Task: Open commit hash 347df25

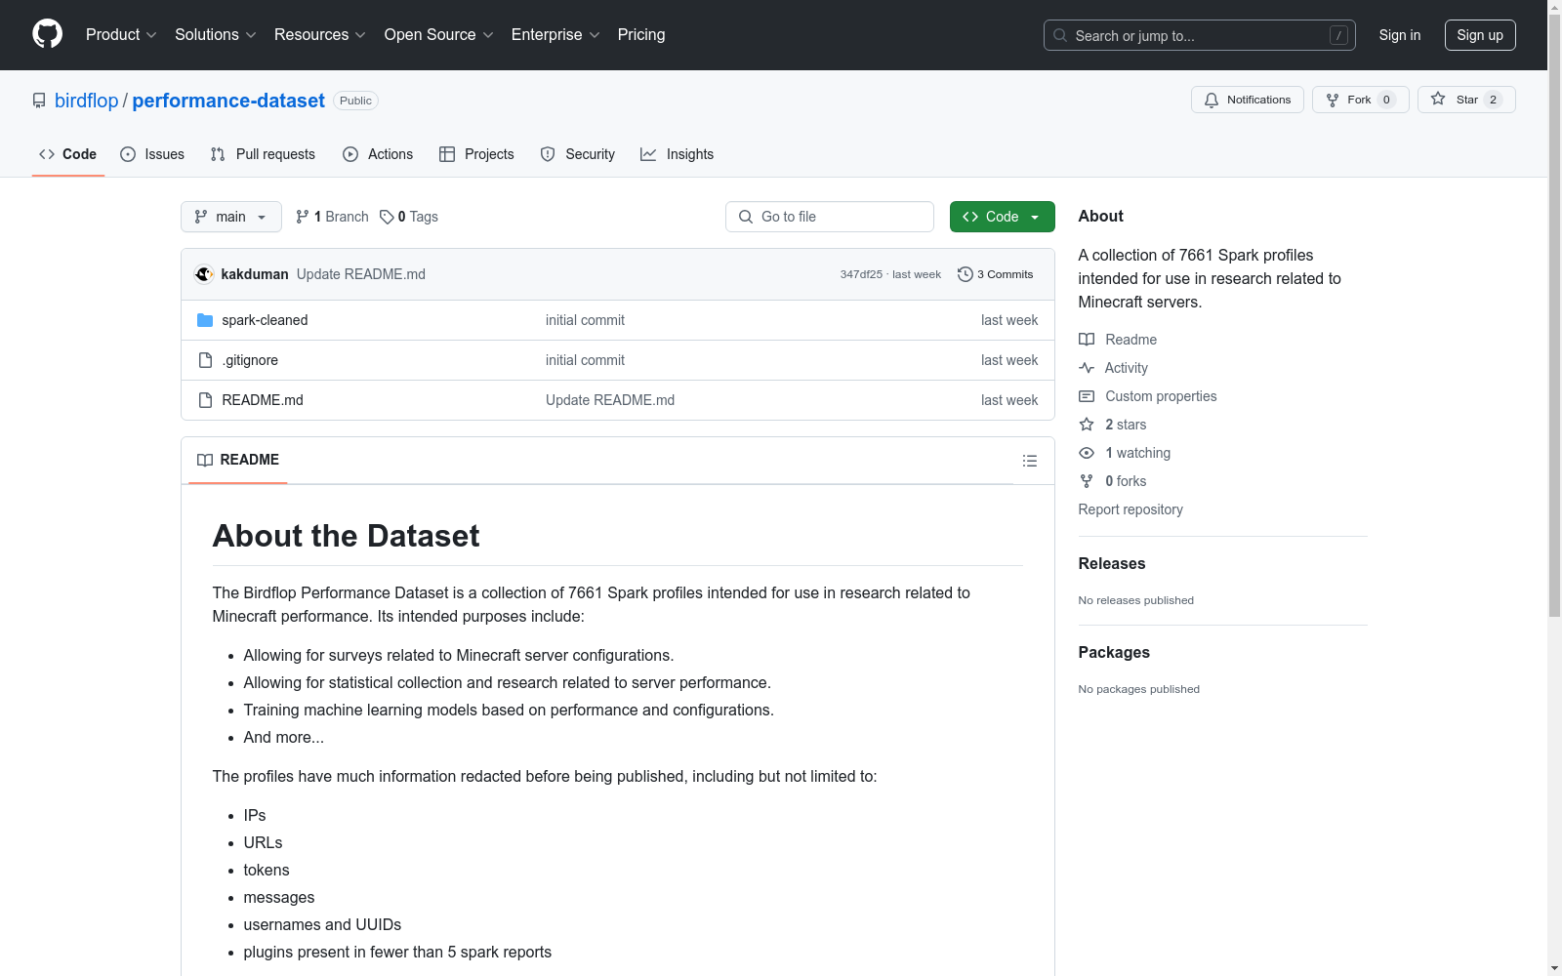Action: 861,274
